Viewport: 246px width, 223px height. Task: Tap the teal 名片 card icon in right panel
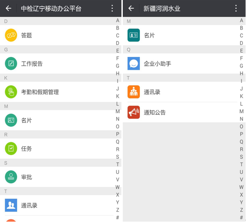point(134,35)
